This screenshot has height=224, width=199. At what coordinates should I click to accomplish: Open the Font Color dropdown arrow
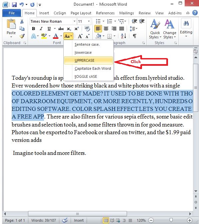pos(61,36)
